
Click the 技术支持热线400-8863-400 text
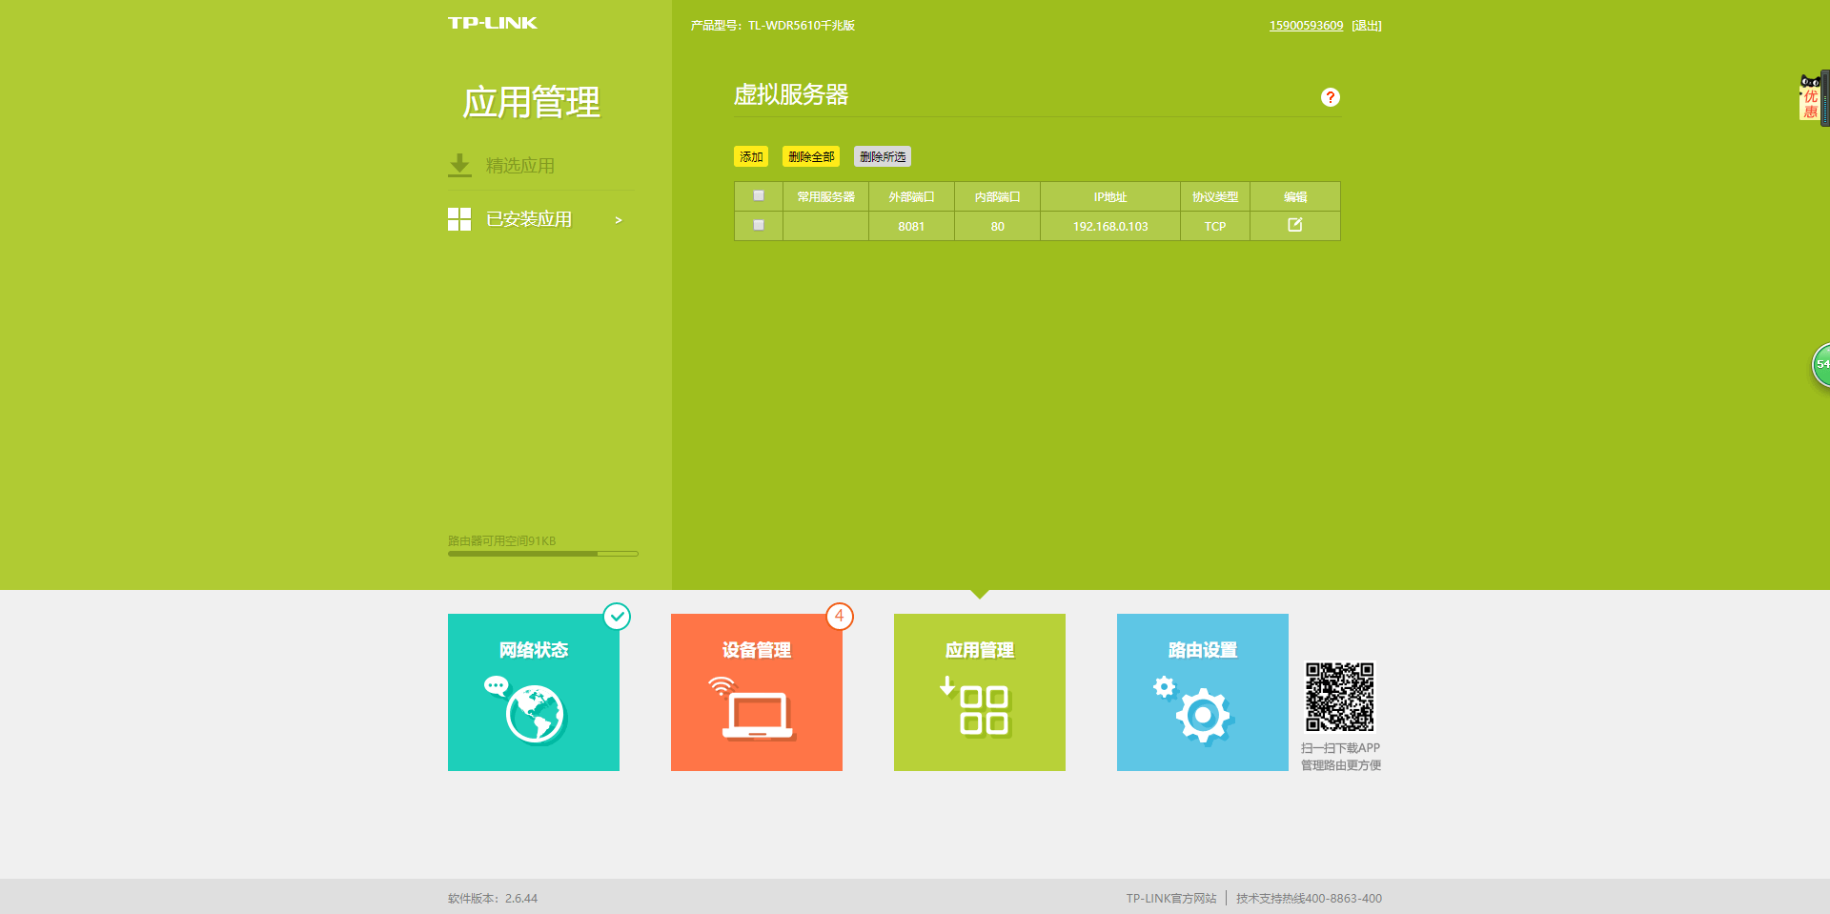[1309, 898]
